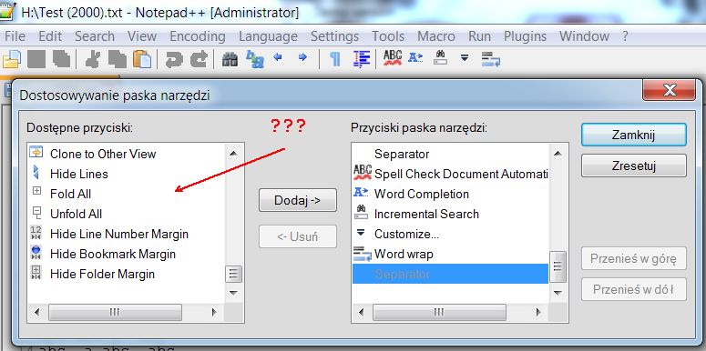Open the Language menu
The width and height of the screenshot is (706, 351).
[268, 36]
